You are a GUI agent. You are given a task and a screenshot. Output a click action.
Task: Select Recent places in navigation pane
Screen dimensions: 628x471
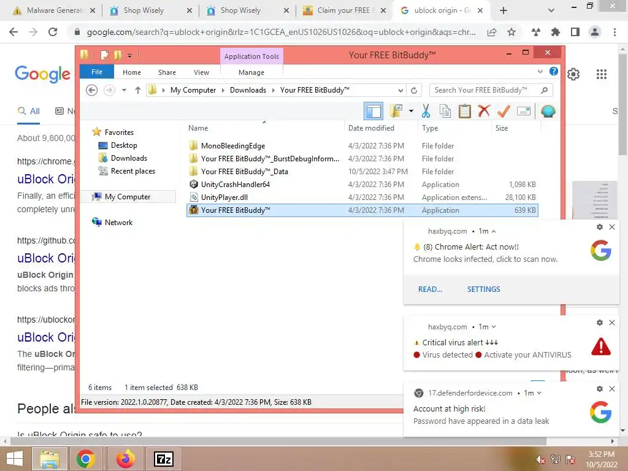[132, 171]
